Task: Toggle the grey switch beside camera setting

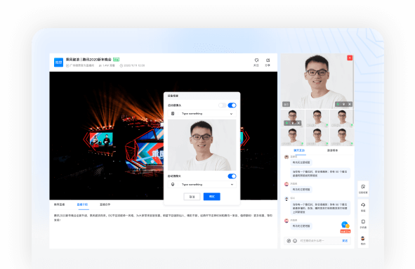Action: 223,105
